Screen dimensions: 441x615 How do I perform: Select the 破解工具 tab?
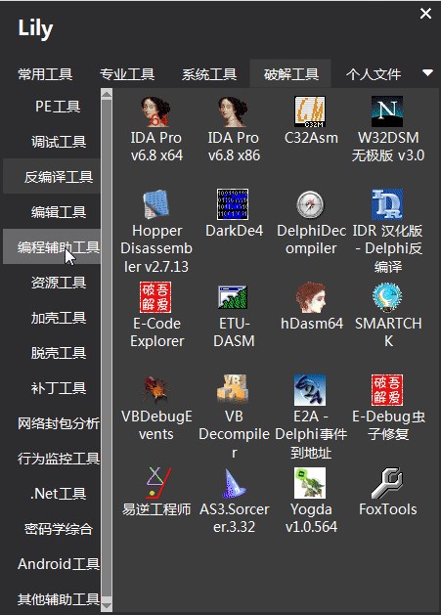point(290,73)
